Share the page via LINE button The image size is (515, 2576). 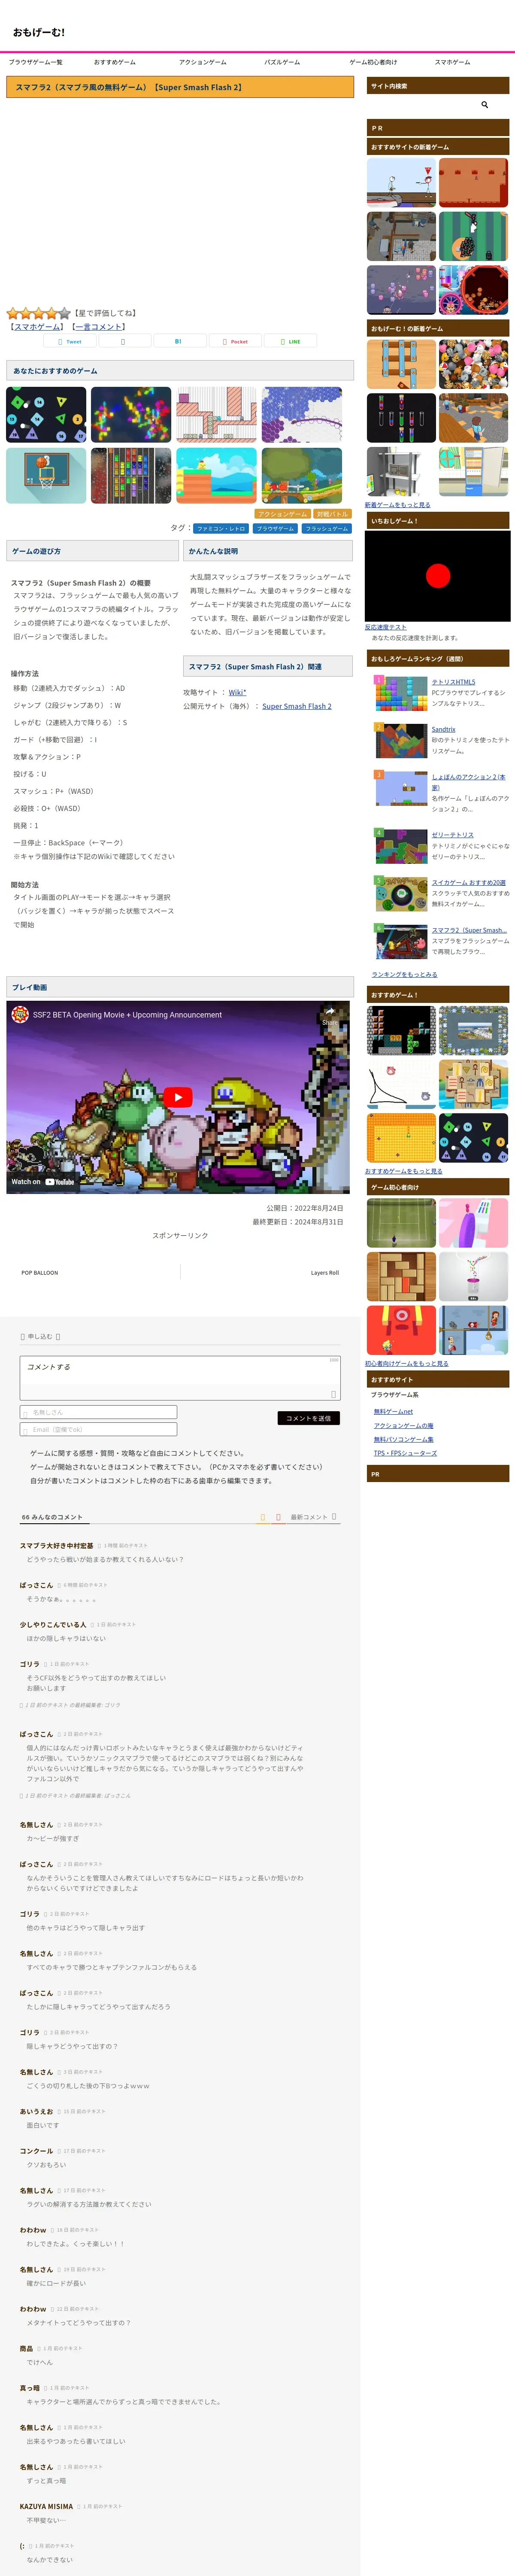tap(291, 341)
